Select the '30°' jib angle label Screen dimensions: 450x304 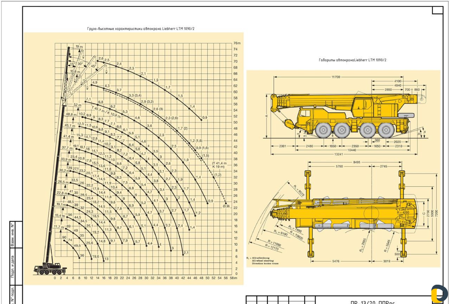pyautogui.click(x=81, y=64)
